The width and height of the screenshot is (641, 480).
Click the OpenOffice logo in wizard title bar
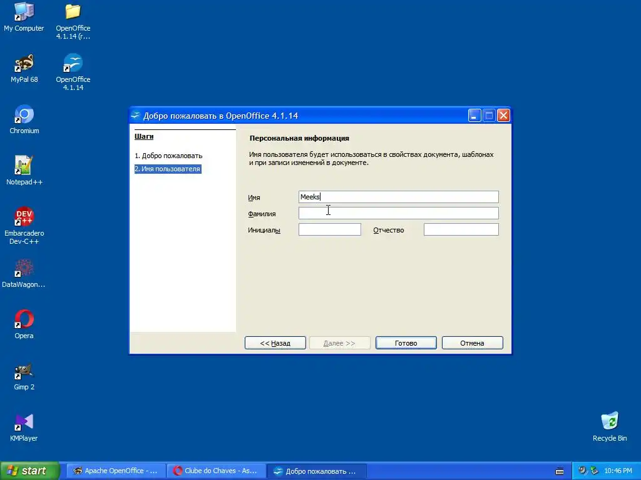(x=135, y=116)
